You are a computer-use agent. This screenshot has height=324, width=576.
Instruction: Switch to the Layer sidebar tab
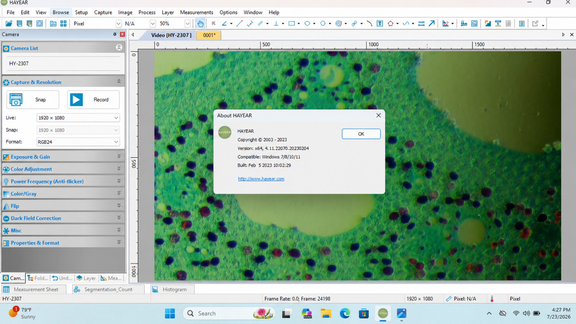point(86,278)
